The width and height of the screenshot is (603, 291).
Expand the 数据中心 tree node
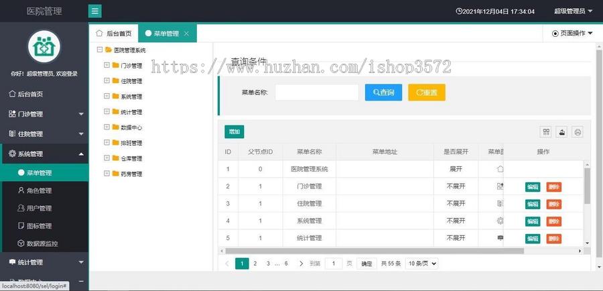click(x=107, y=127)
